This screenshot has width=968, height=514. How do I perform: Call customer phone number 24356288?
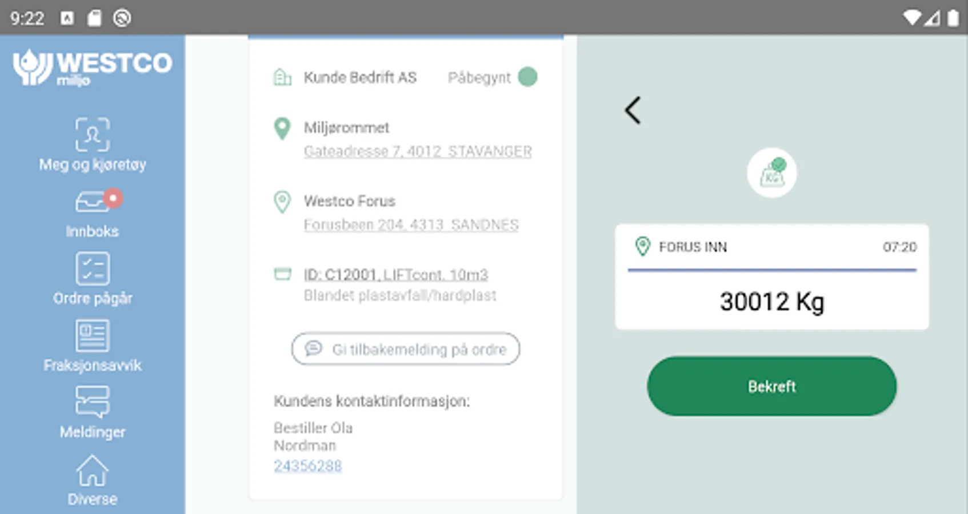pos(307,466)
